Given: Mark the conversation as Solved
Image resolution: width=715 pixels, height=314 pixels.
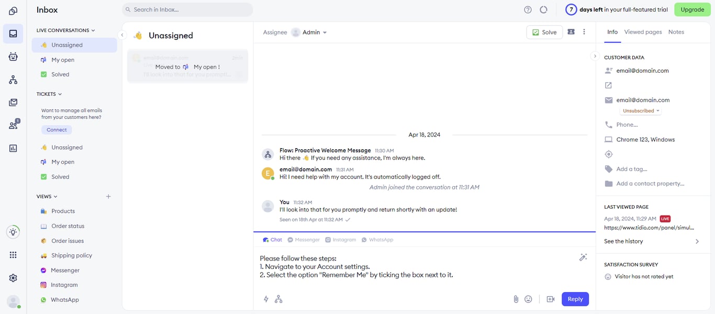Looking at the screenshot, I should coord(544,32).
